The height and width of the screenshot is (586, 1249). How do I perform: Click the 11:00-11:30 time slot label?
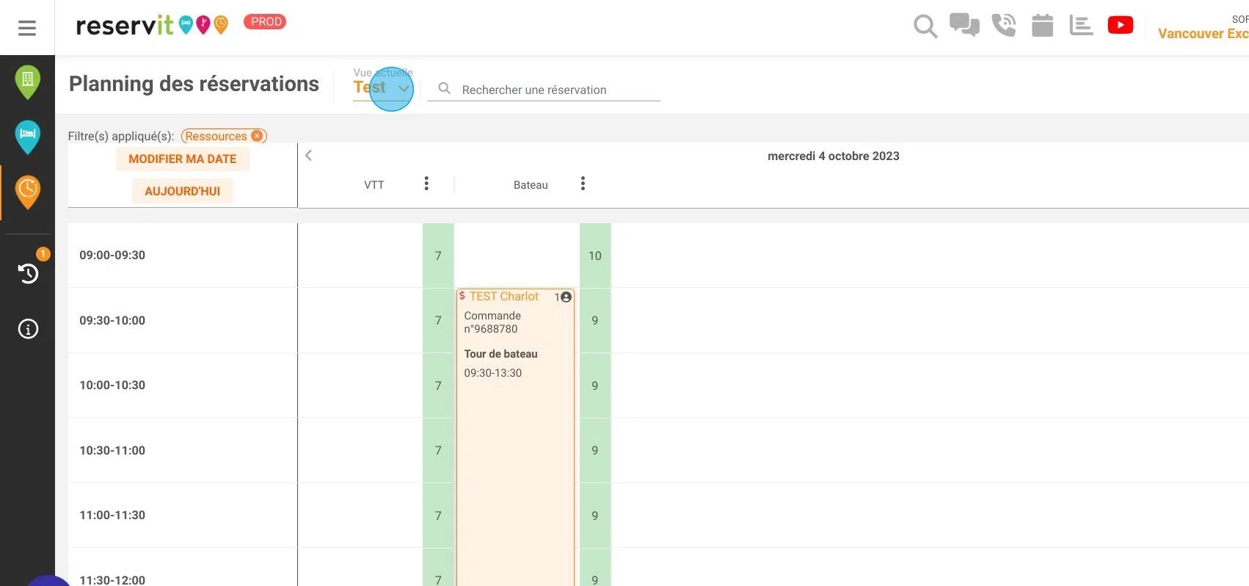(112, 515)
